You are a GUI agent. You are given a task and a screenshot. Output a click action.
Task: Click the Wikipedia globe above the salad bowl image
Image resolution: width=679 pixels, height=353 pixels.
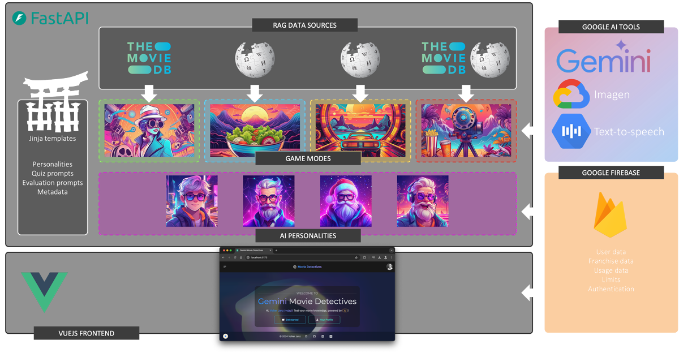(x=255, y=58)
